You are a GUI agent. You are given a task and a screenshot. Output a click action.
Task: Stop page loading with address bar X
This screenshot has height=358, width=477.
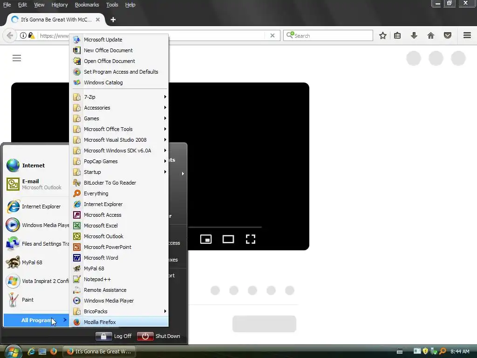tap(272, 35)
